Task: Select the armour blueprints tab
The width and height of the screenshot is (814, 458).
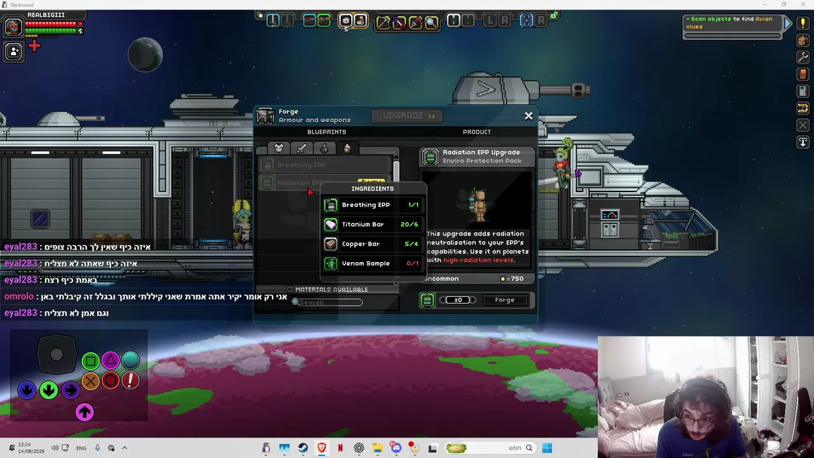Action: pos(279,148)
